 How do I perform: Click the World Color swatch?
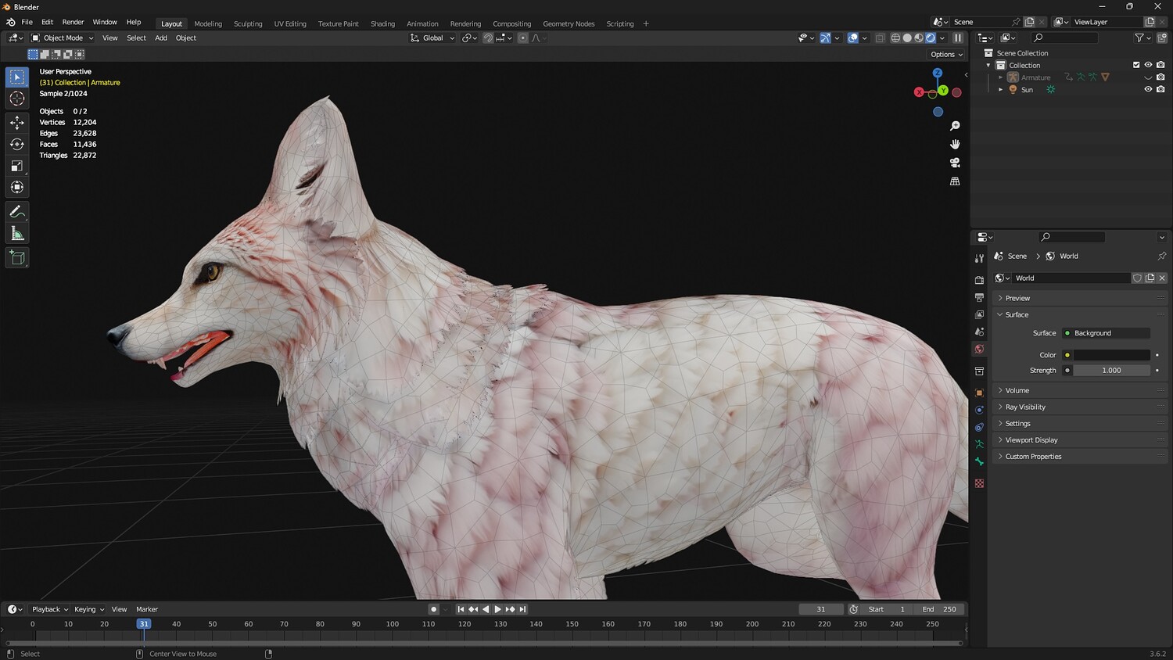tap(1112, 355)
